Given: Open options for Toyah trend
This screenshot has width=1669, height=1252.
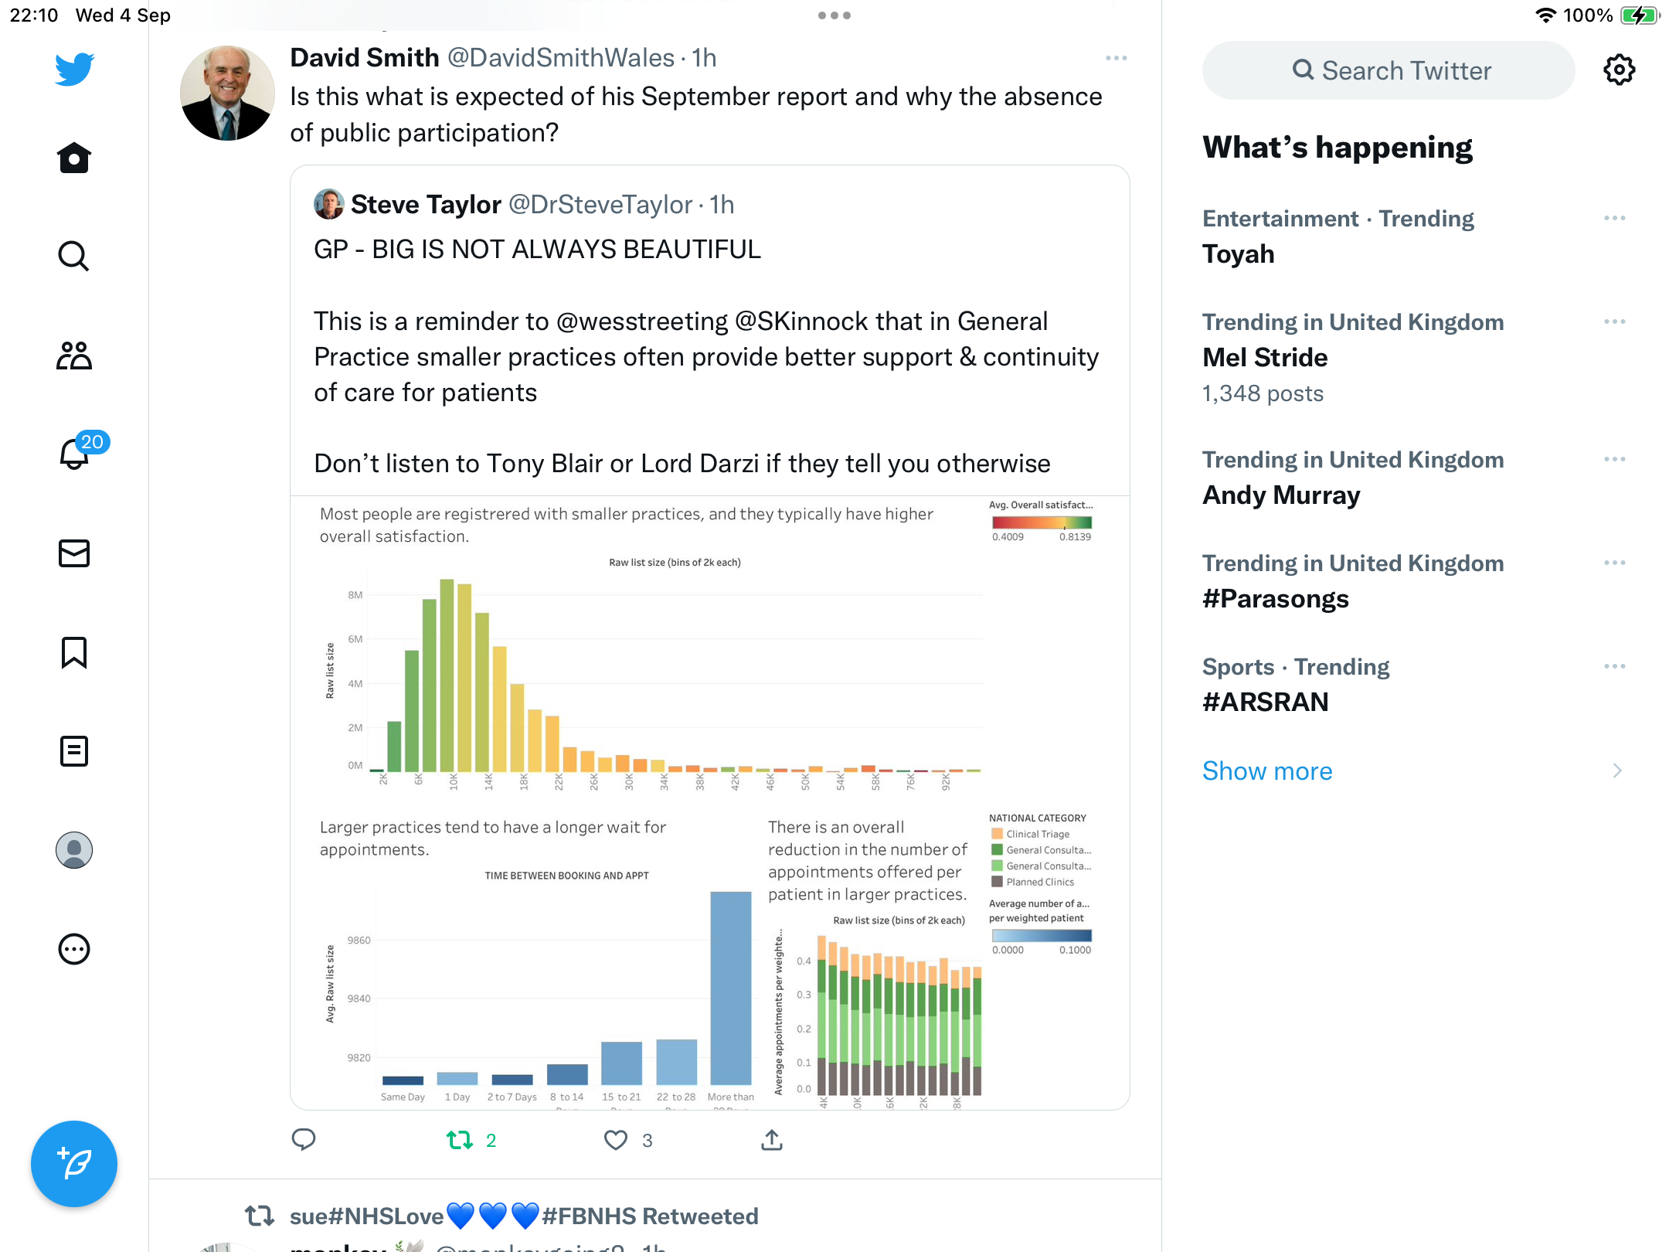Looking at the screenshot, I should 1615,218.
